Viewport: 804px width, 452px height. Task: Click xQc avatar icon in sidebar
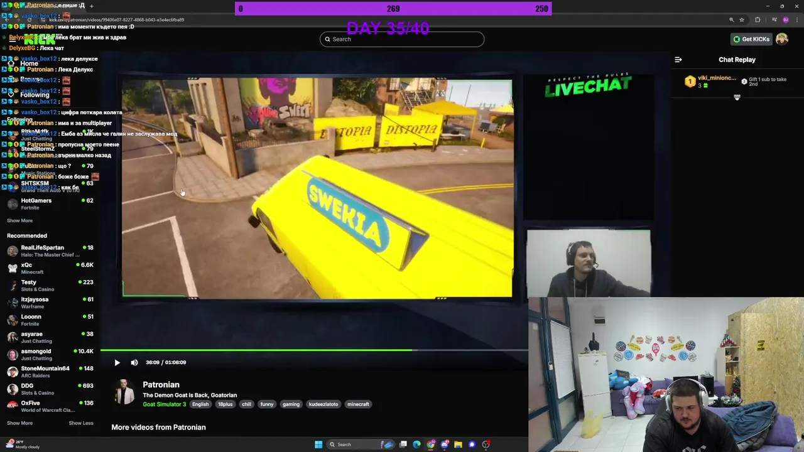pyautogui.click(x=13, y=268)
